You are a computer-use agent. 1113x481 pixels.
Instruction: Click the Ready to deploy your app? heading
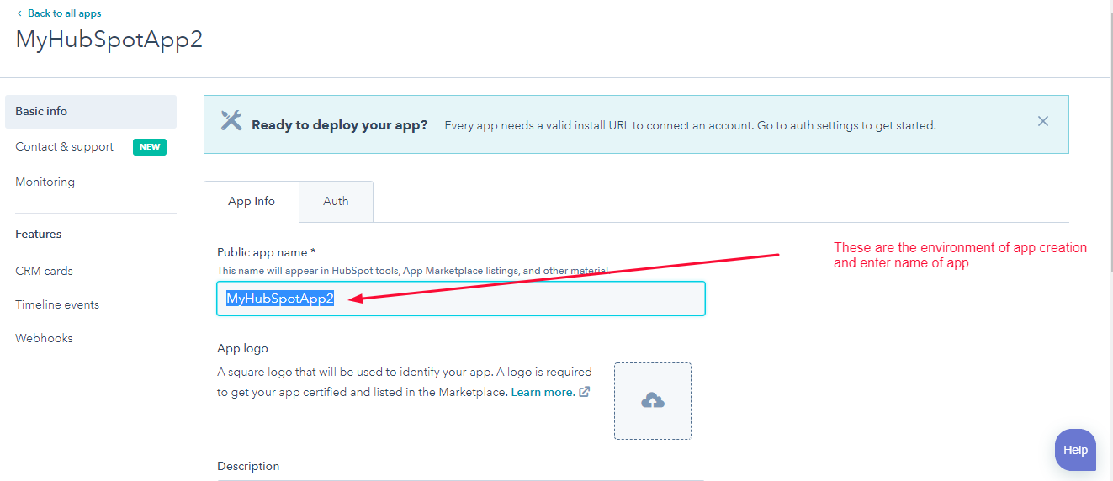pos(340,125)
